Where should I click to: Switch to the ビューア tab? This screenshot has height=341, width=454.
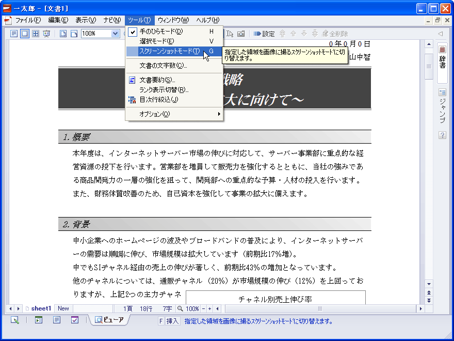(109, 320)
